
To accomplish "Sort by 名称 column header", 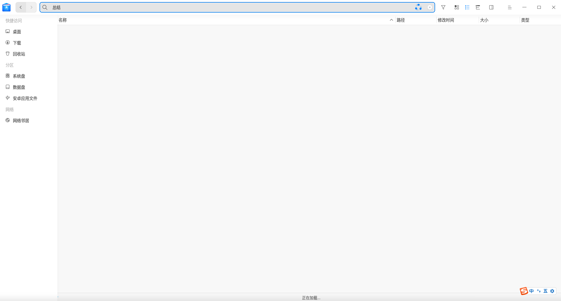I will (x=63, y=20).
